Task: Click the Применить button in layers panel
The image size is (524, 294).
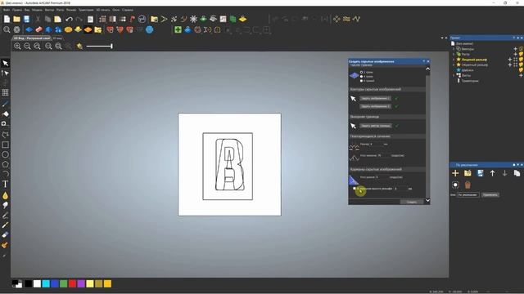Action: 490,194
